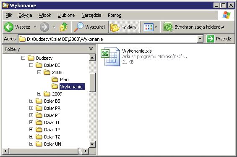
Task: Collapse the Dział BE tree node
Action: point(31,65)
